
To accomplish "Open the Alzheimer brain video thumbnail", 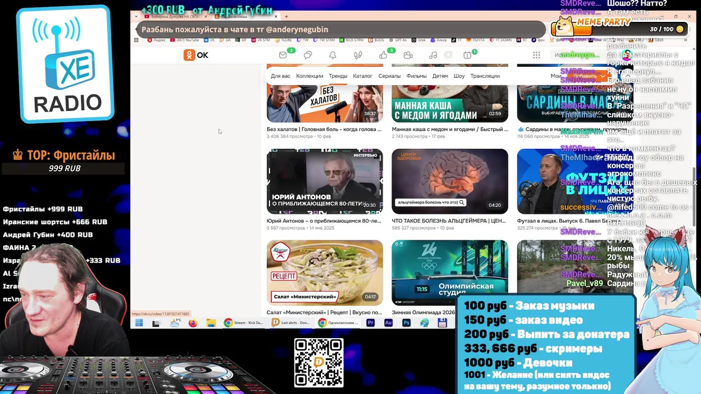I will point(450,181).
